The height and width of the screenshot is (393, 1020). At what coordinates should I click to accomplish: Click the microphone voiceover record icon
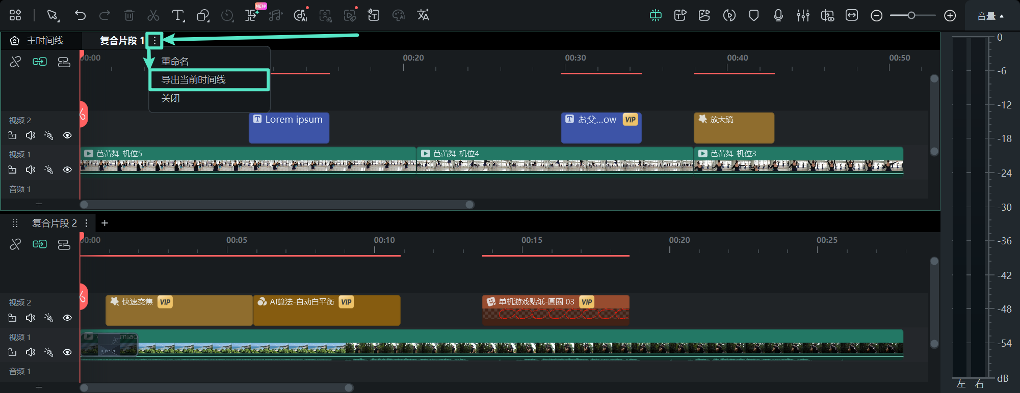coord(778,15)
